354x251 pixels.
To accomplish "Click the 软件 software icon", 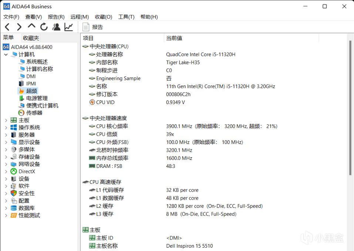I will point(14,186).
